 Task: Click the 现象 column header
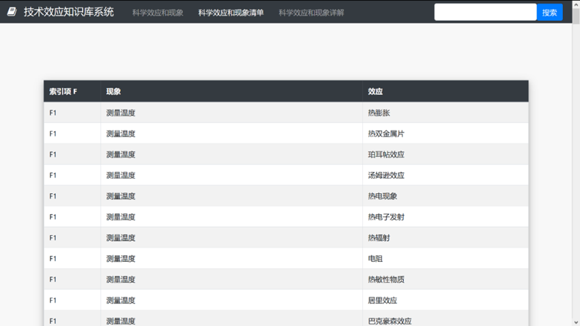[x=231, y=91]
